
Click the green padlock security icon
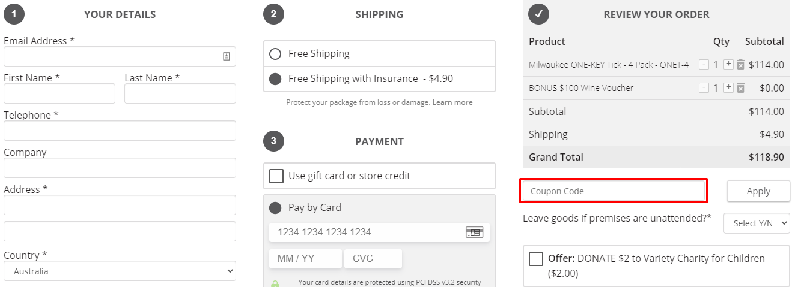coord(275,284)
